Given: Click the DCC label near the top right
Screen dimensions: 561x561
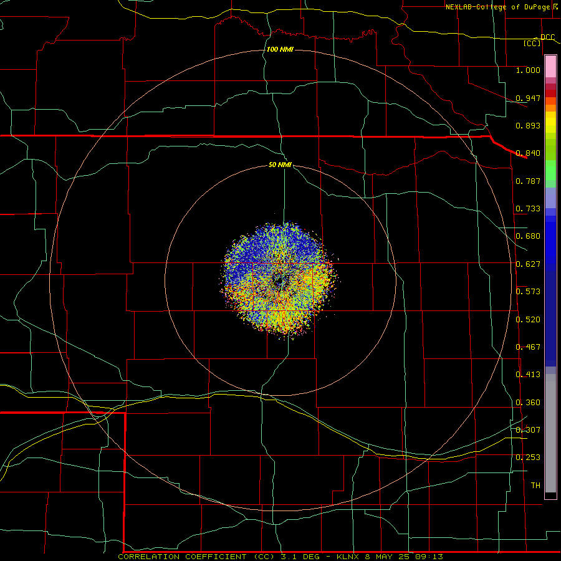Looking at the screenshot, I should 548,37.
